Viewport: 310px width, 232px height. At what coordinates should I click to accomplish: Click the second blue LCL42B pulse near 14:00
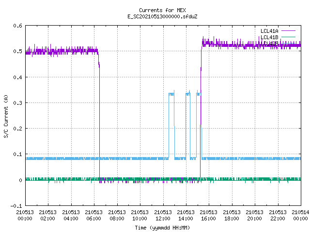pos(188,124)
